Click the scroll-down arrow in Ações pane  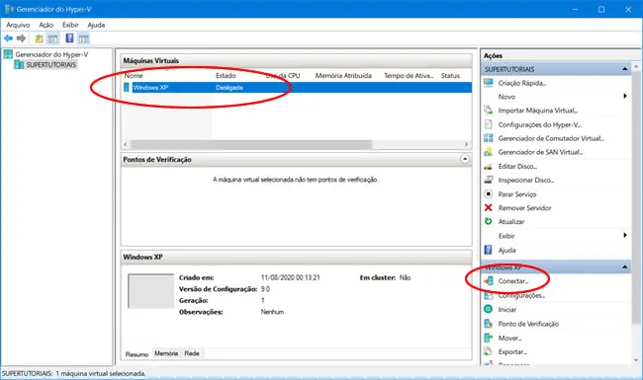(x=636, y=360)
